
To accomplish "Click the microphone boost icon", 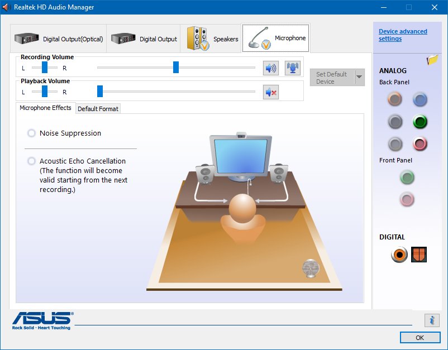I will pos(292,68).
